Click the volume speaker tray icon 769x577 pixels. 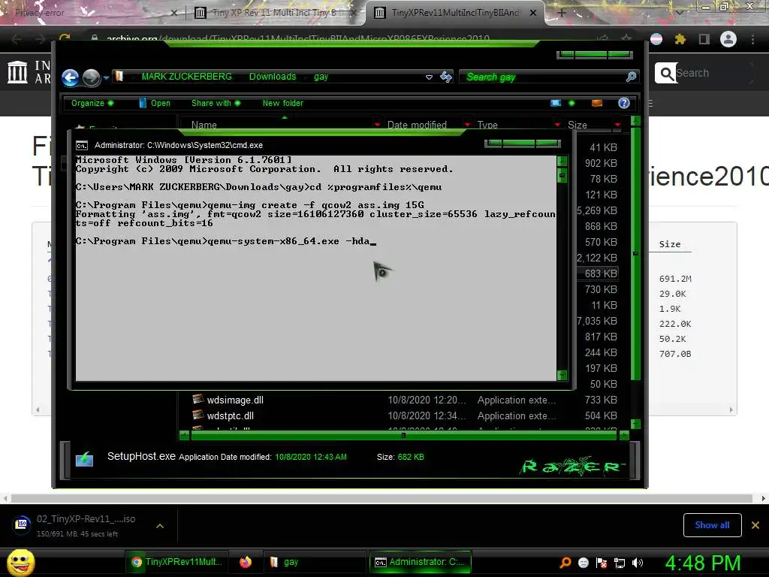pos(638,563)
